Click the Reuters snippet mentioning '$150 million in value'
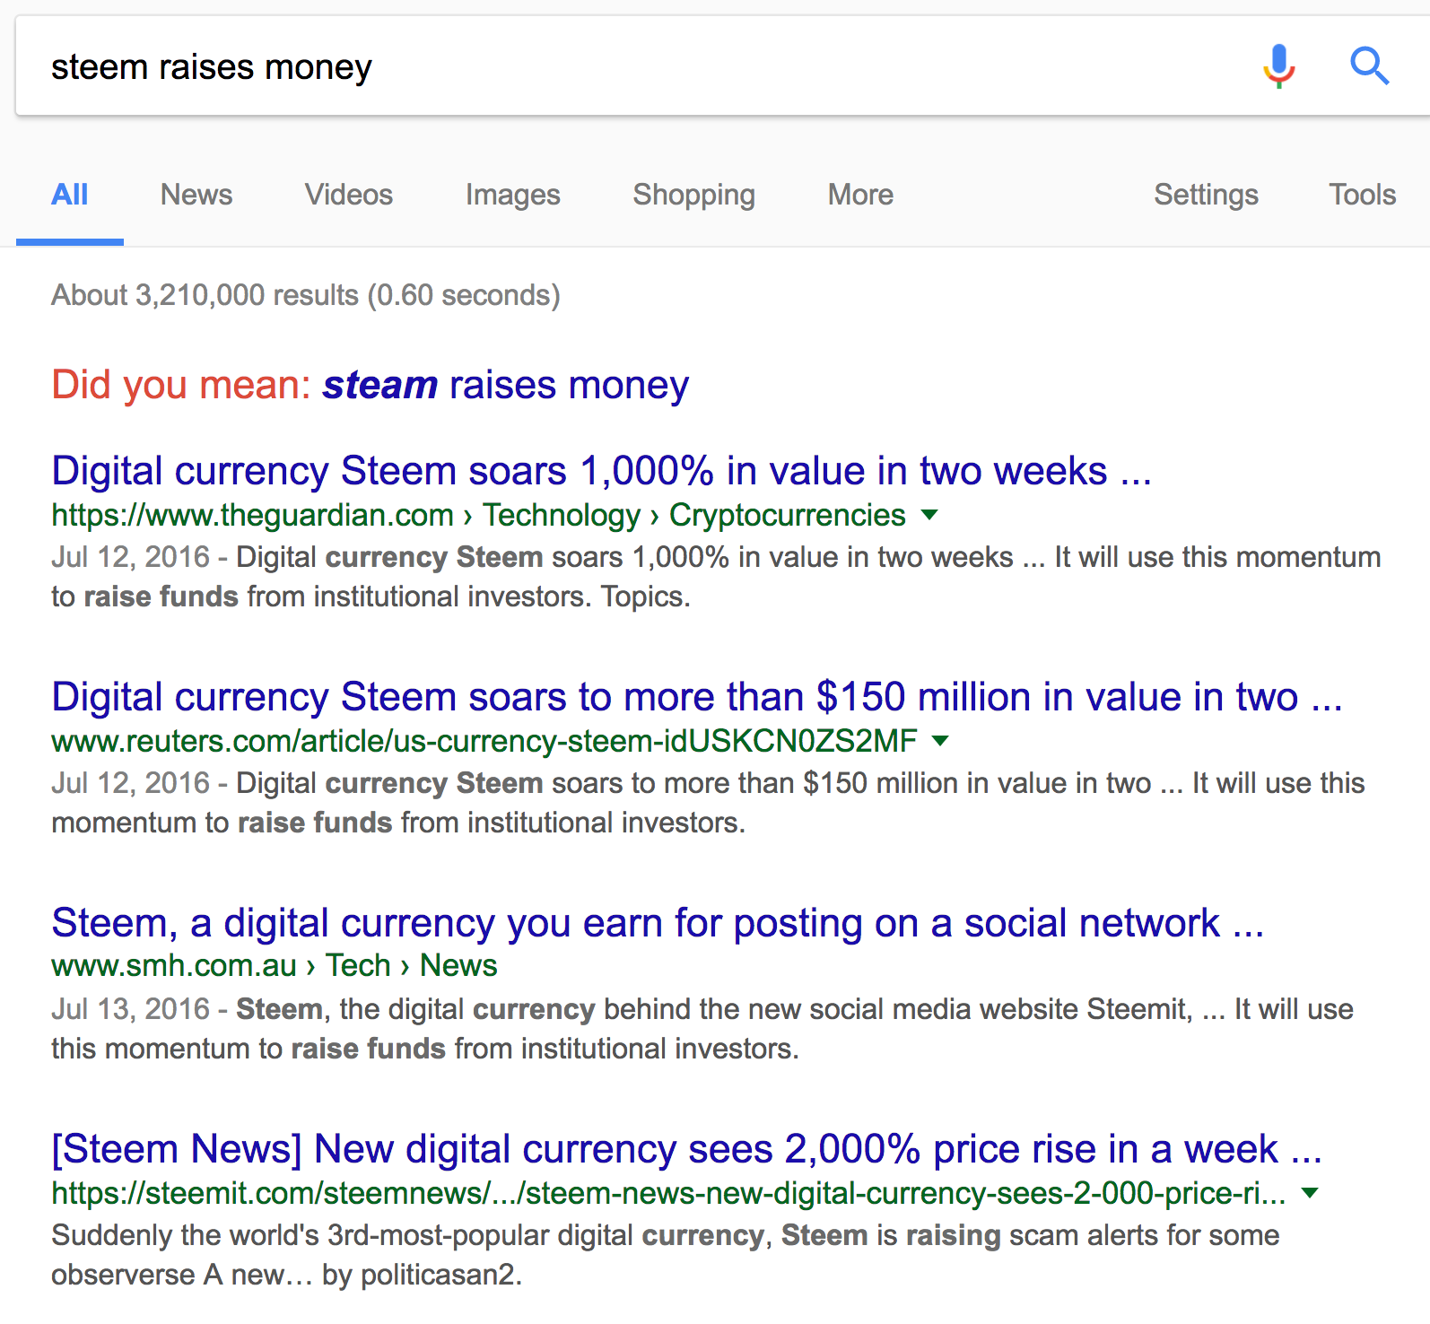Screen dimensions: 1430x1324 coord(709,803)
